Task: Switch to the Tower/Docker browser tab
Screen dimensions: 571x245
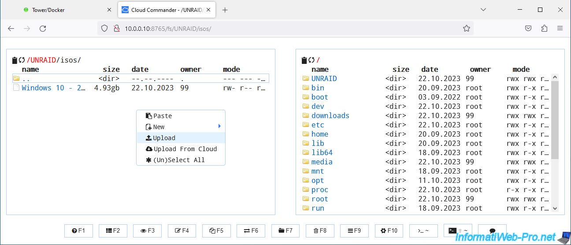Action: pyautogui.click(x=48, y=10)
